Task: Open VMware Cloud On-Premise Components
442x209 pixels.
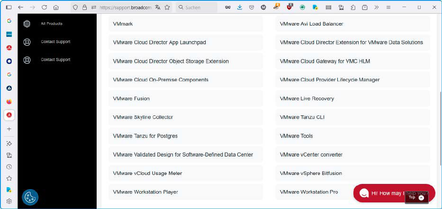Action: tap(186, 80)
